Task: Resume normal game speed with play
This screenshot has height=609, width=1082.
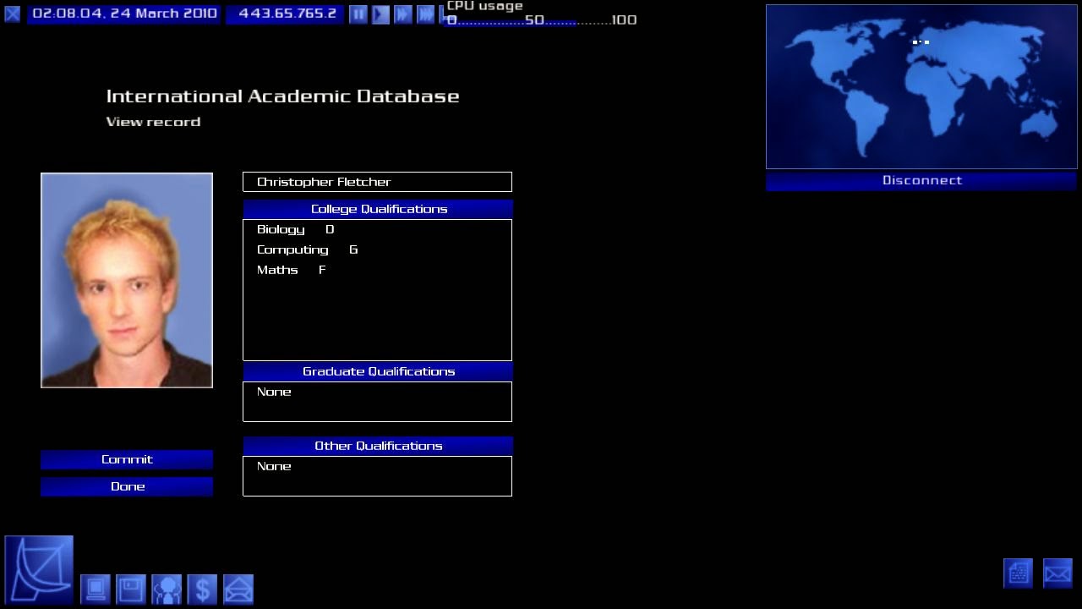Action: click(380, 14)
